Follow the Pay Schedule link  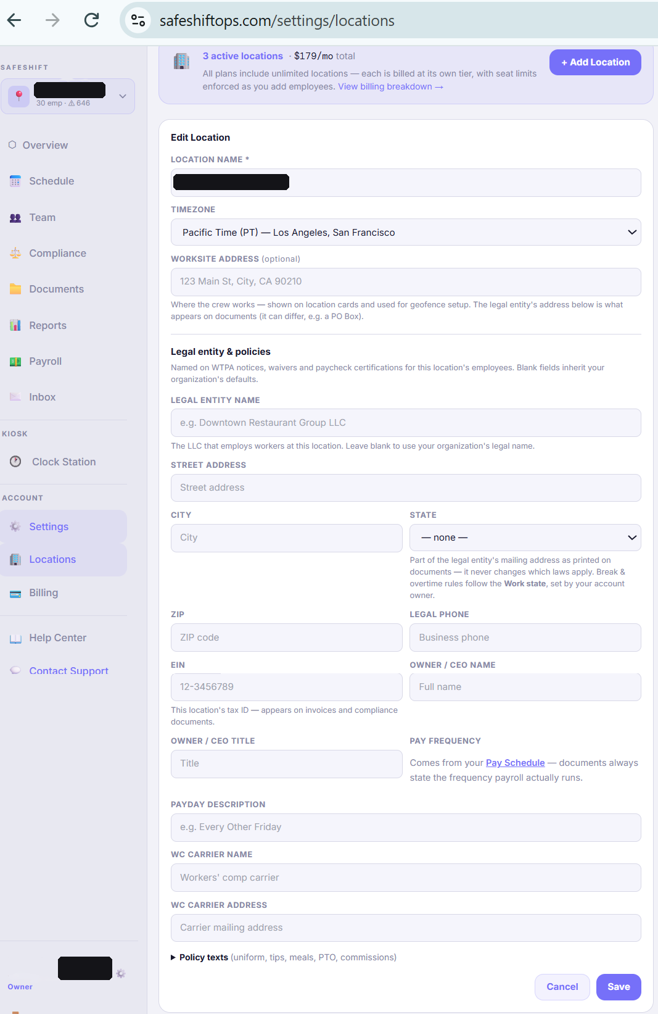[516, 763]
